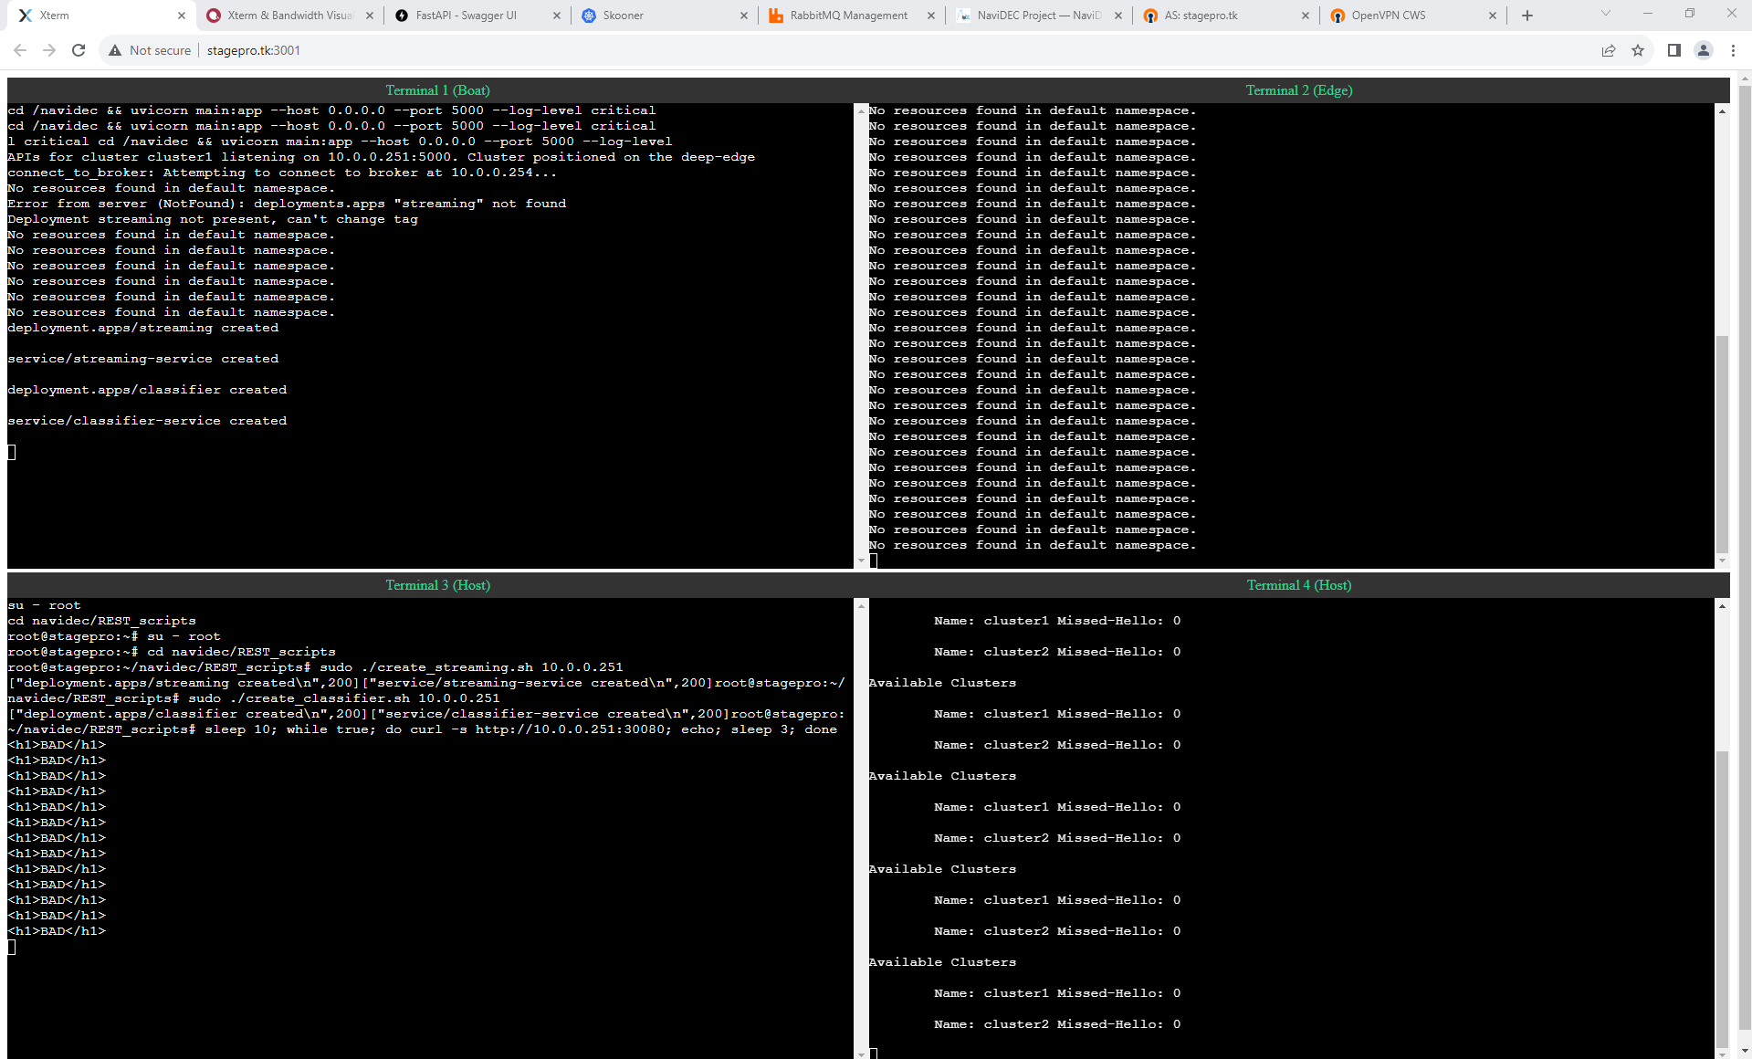Click the Skooner tab favicon
This screenshot has height=1059, width=1752.
click(589, 16)
